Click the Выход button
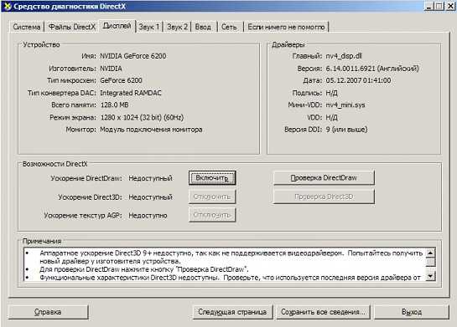457x327 pixels. 412,312
